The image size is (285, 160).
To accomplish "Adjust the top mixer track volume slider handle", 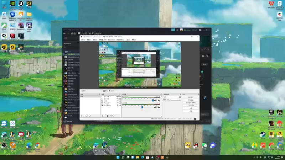I will pyautogui.click(x=153, y=100).
